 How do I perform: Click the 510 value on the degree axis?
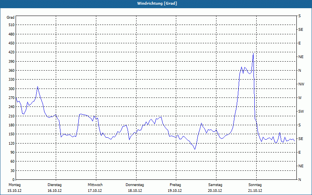pos(12,25)
